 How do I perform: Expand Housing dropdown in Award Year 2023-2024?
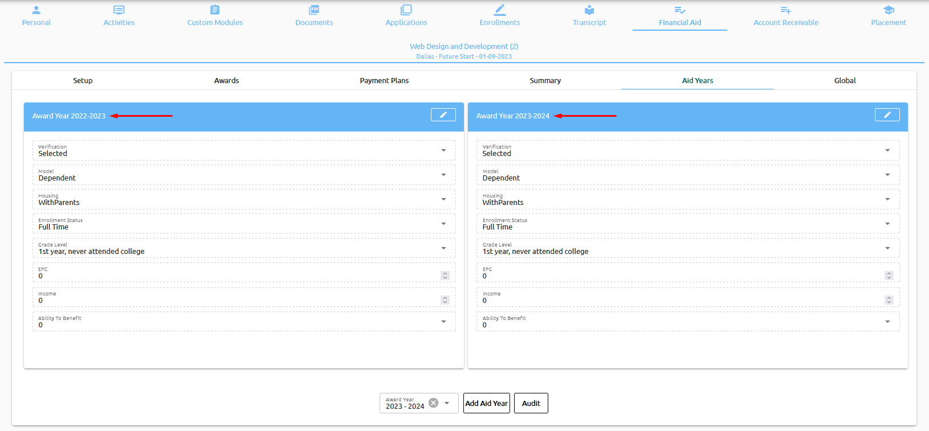(887, 199)
